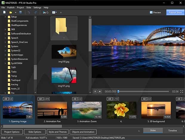
Task: Click the Play button under preview
Action: click(x=95, y=91)
